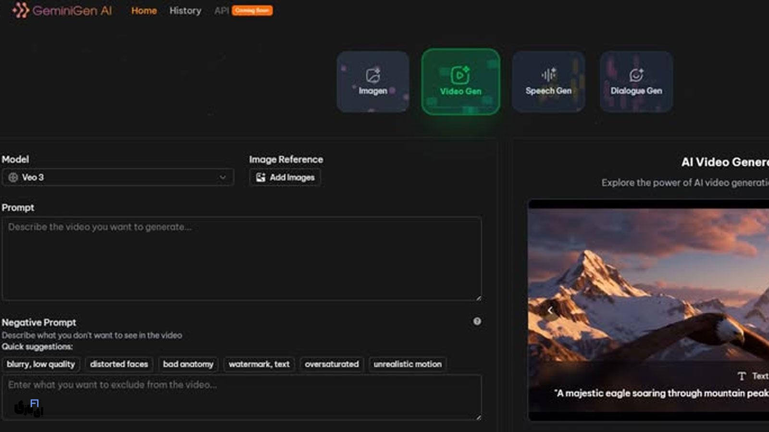Select the Video Gen tool icon
This screenshot has width=769, height=432.
(x=460, y=75)
